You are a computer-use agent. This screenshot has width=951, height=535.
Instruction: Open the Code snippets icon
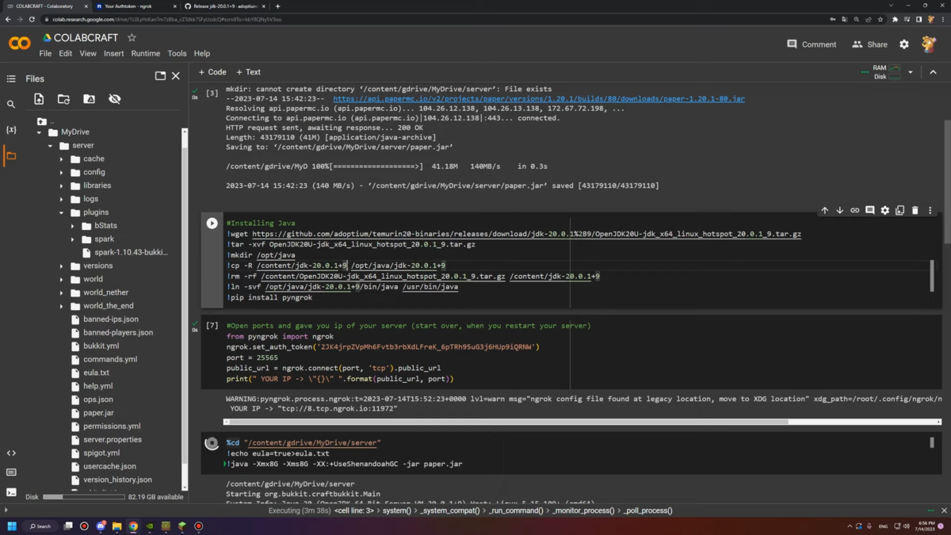click(11, 453)
